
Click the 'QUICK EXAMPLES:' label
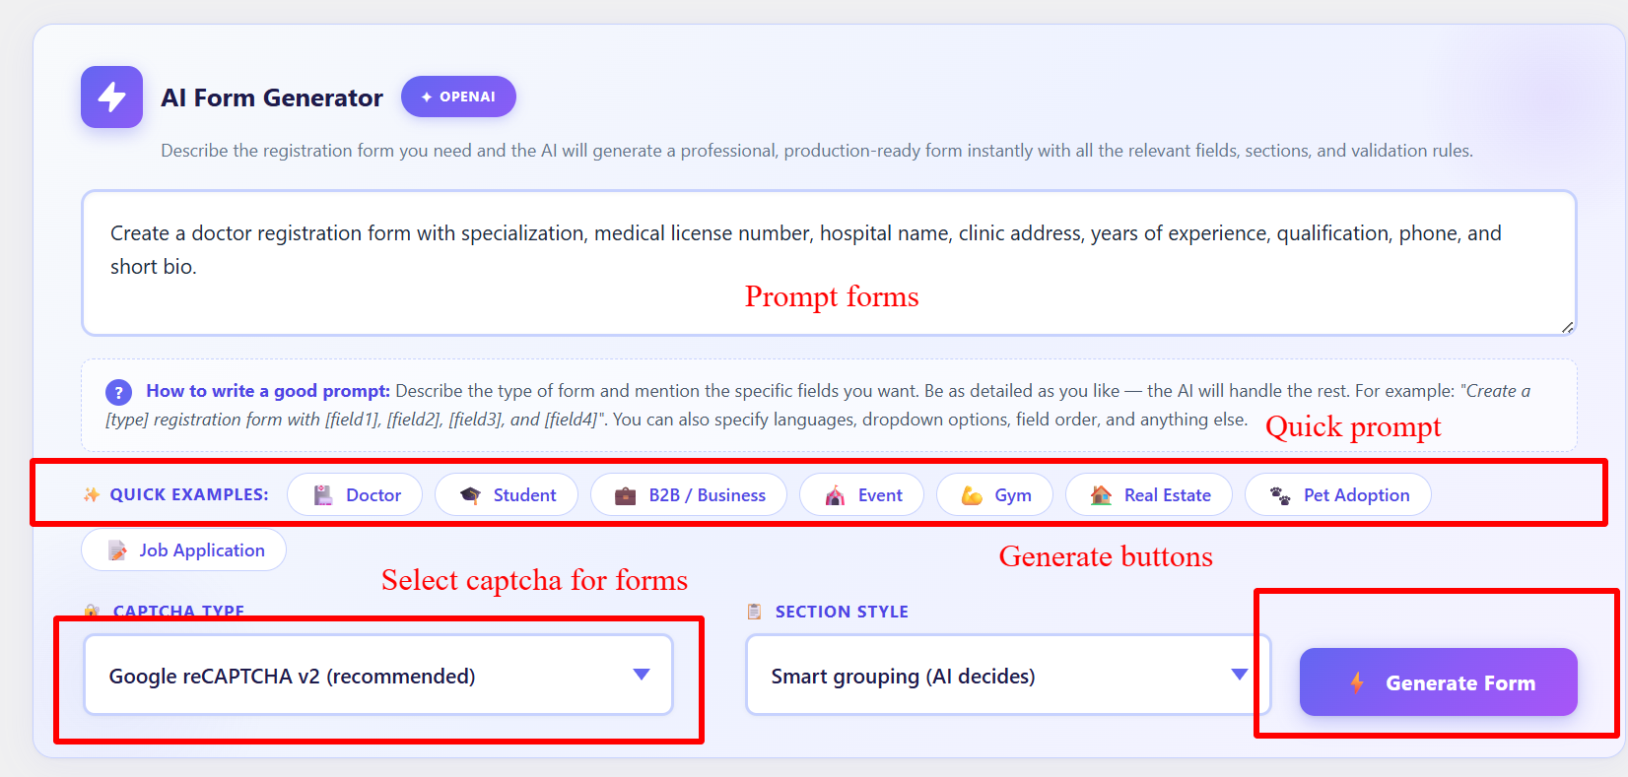click(189, 494)
